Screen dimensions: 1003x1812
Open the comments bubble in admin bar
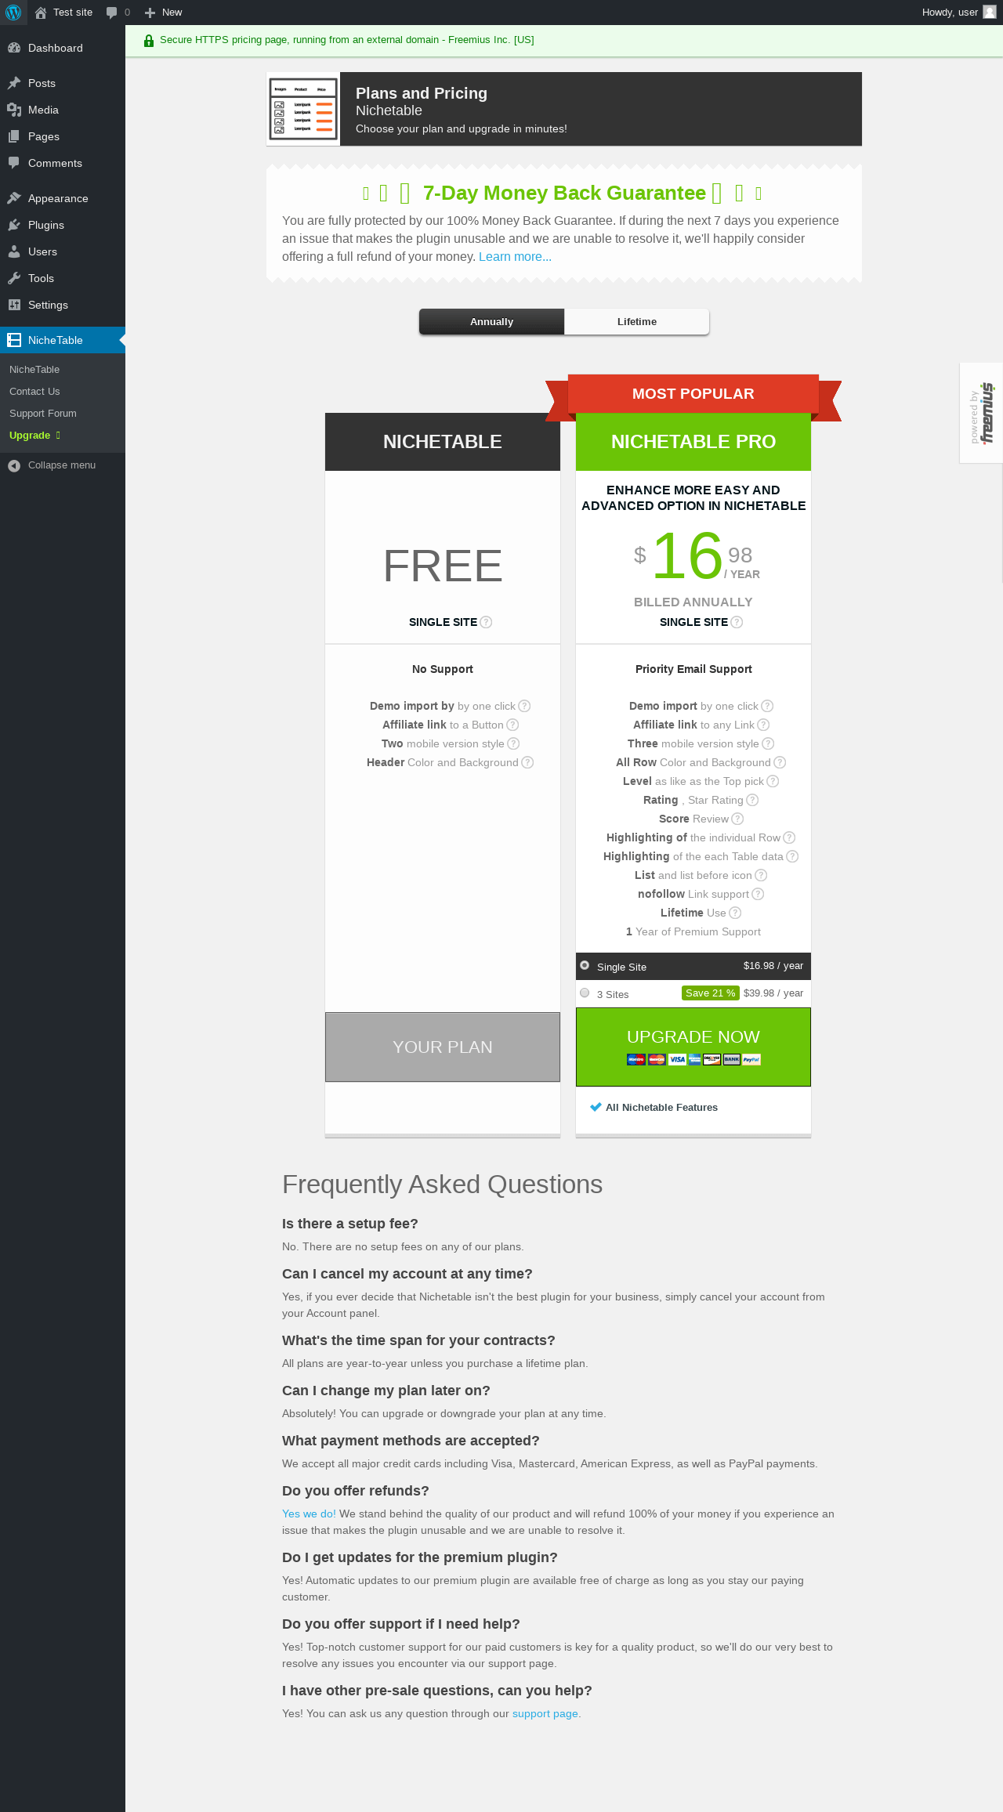pyautogui.click(x=118, y=13)
